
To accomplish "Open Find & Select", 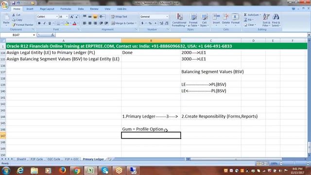I will point(276,20).
